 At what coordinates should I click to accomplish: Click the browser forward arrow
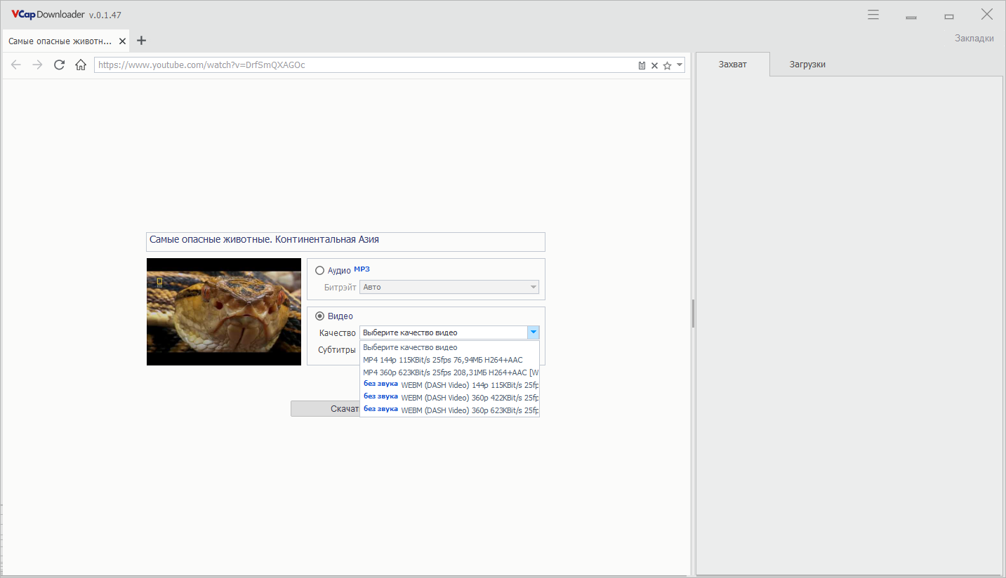38,65
